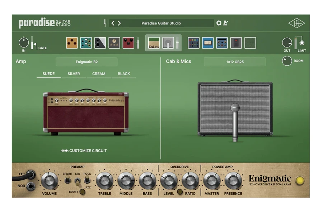The image size is (323, 207).
Task: Click the NOR input jack
Action: pyautogui.click(x=31, y=187)
